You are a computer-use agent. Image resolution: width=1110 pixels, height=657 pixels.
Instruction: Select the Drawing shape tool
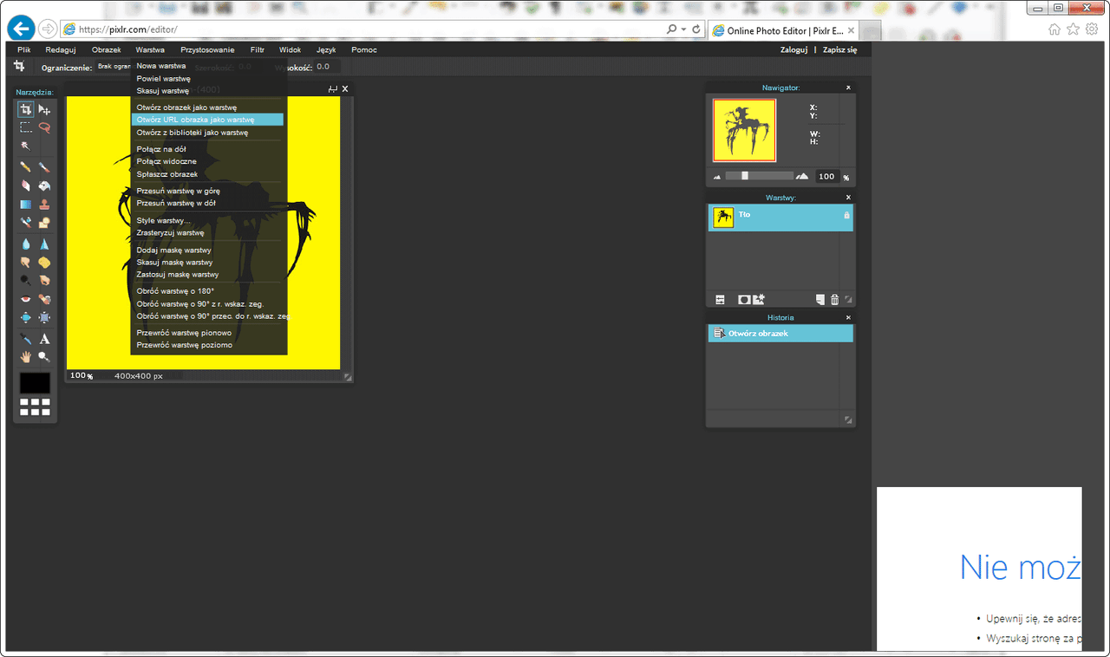pyautogui.click(x=44, y=223)
